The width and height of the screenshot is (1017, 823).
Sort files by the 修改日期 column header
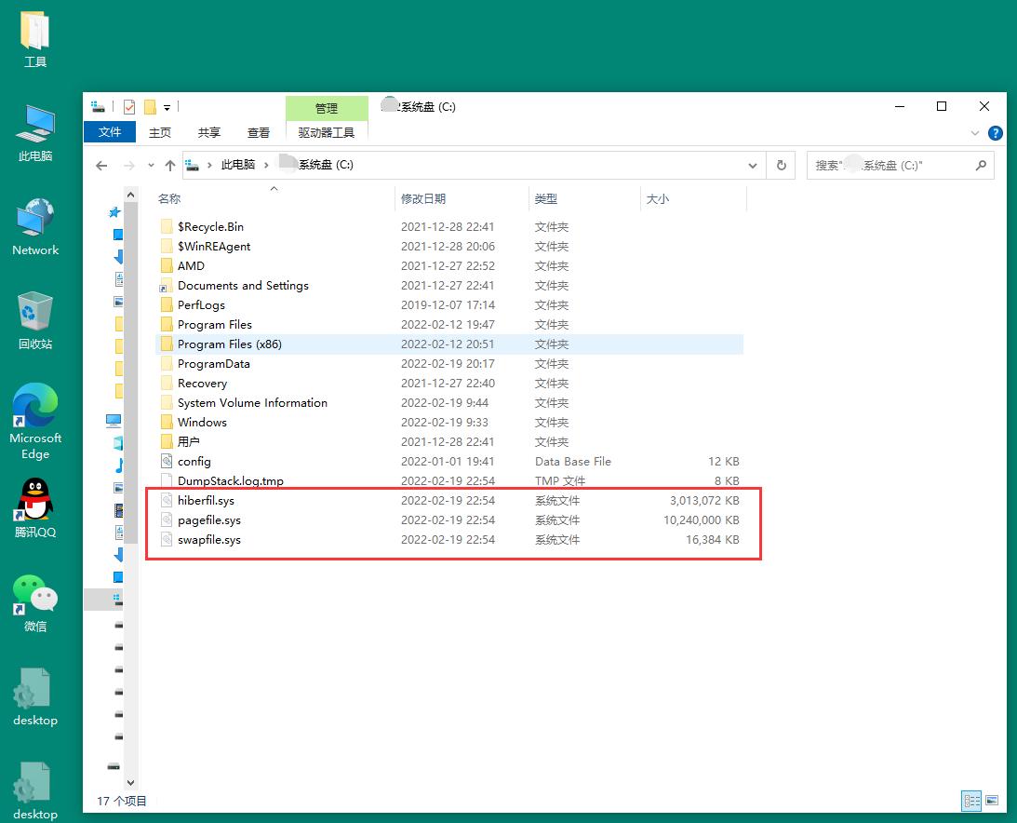(423, 198)
